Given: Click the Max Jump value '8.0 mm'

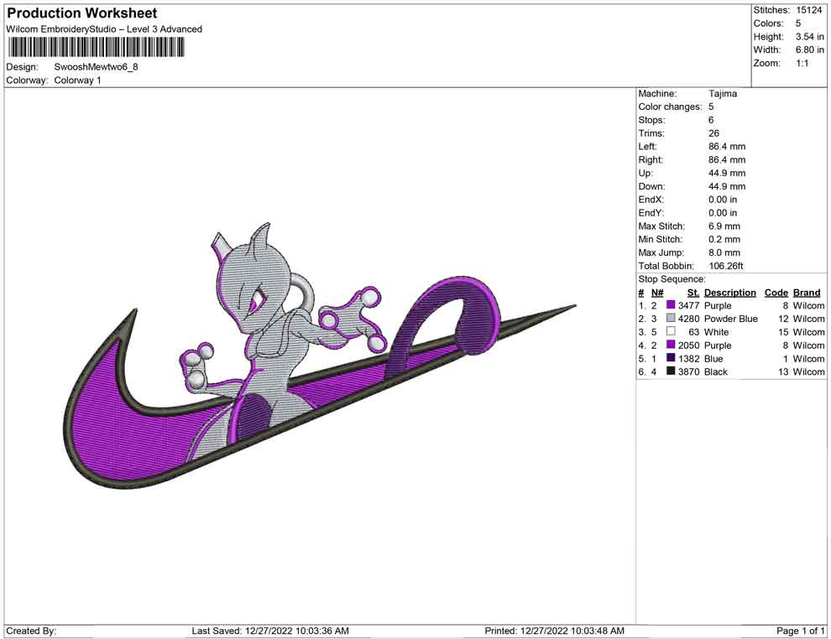Looking at the screenshot, I should [724, 252].
